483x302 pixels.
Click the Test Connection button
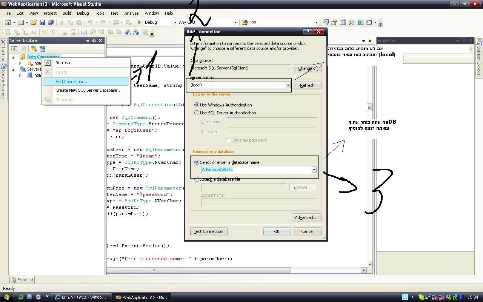point(208,231)
